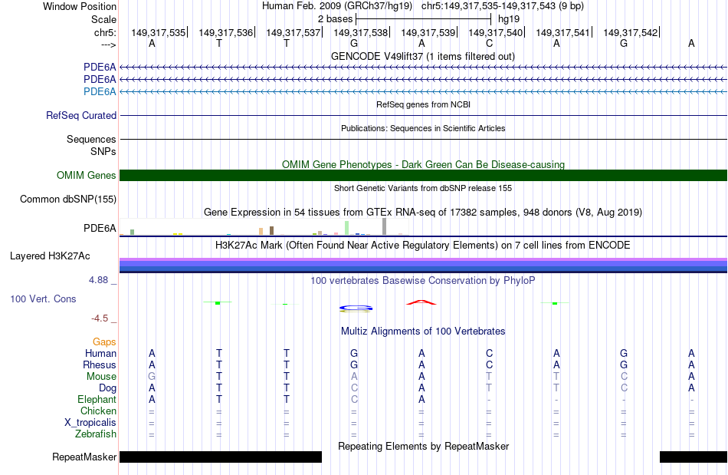Select the Zebrafish alignment row label
728x475 pixels.
96,434
